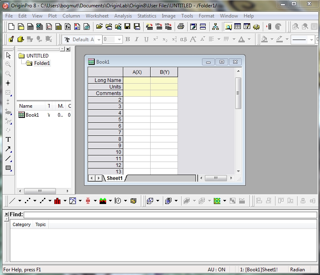Plot a line plus symbol graph
Viewport: 320px width, 275px height.
coord(42,201)
